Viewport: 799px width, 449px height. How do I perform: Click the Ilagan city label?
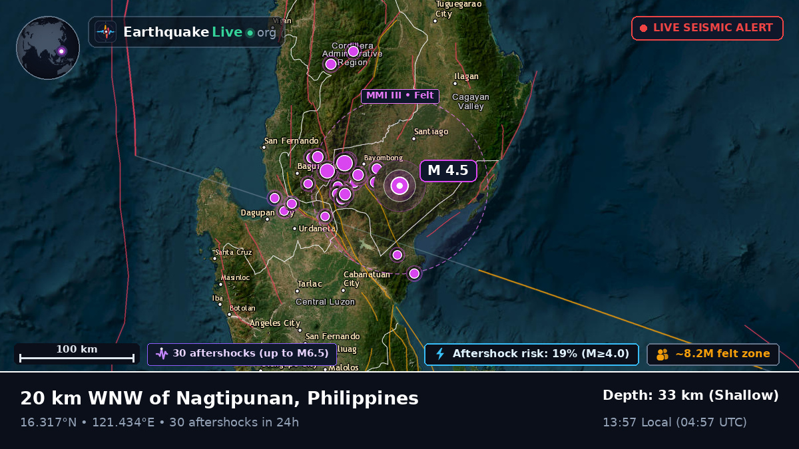click(466, 76)
